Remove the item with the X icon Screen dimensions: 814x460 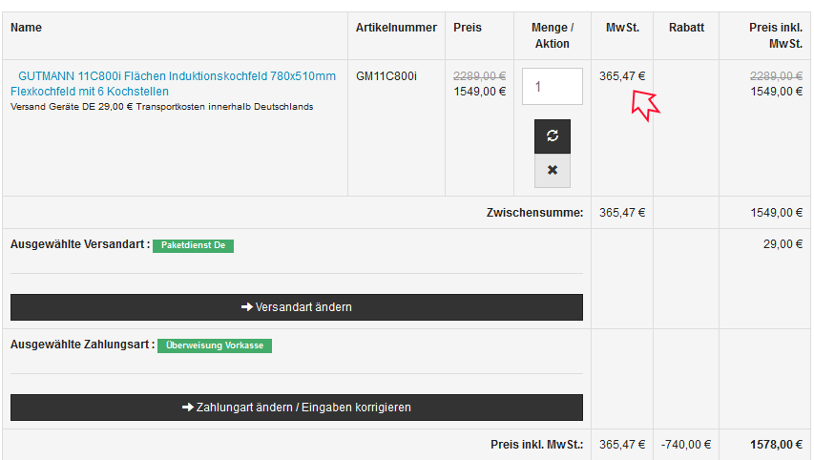tap(553, 171)
